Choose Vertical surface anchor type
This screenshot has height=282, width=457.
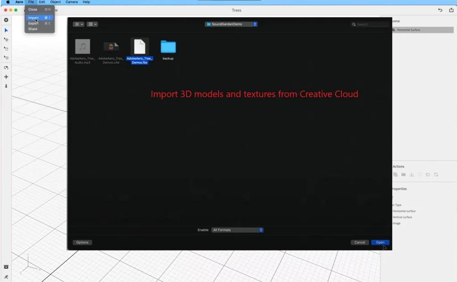pos(402,217)
